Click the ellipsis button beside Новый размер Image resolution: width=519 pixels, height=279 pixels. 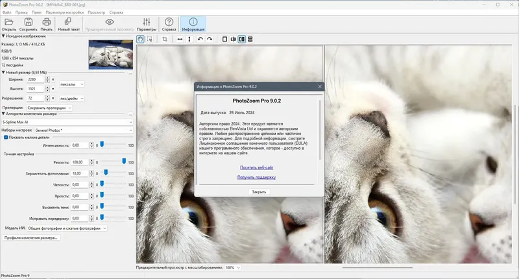click(x=130, y=73)
